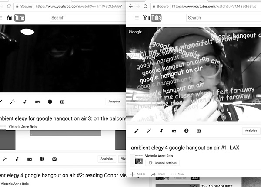Open Subtitles CC icon under LAX video

tap(199, 131)
